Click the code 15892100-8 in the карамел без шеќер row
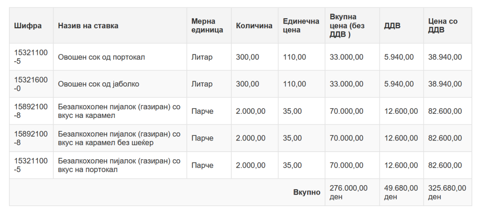This screenshot has width=483, height=211. pyautogui.click(x=31, y=138)
